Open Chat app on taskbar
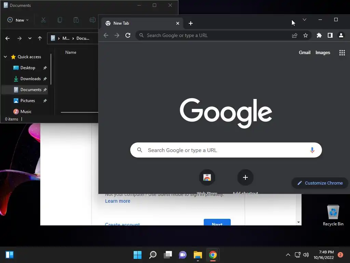This screenshot has height=263, width=350. (x=183, y=255)
